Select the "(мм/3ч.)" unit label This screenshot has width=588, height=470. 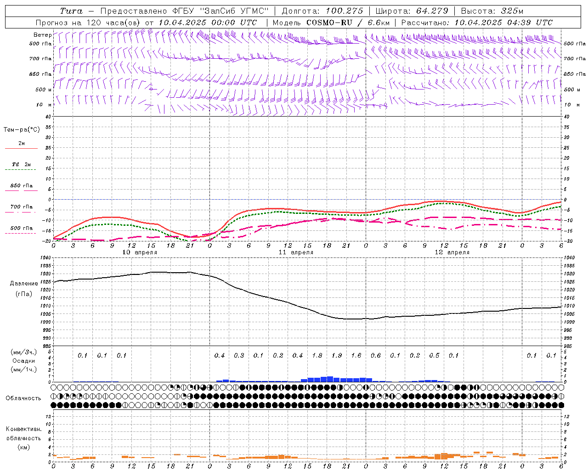click(24, 352)
